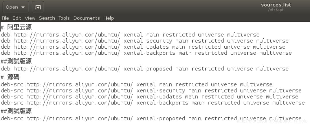Click the deb-src xenial-updates line
Screen dimensions: 310x126
[x=152, y=97]
